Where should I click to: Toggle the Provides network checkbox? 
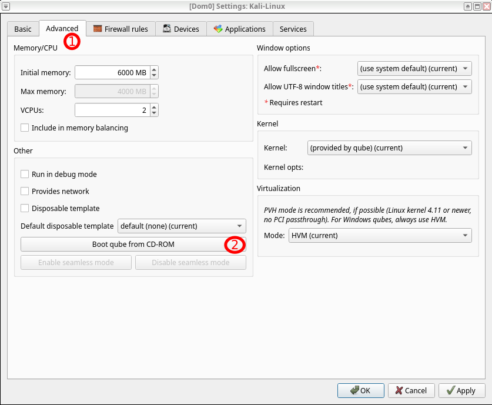25,191
